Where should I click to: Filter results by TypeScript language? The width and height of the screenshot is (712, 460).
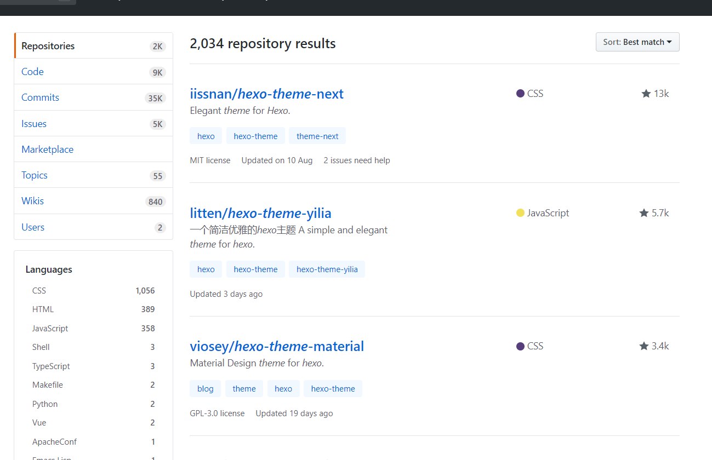94,366
